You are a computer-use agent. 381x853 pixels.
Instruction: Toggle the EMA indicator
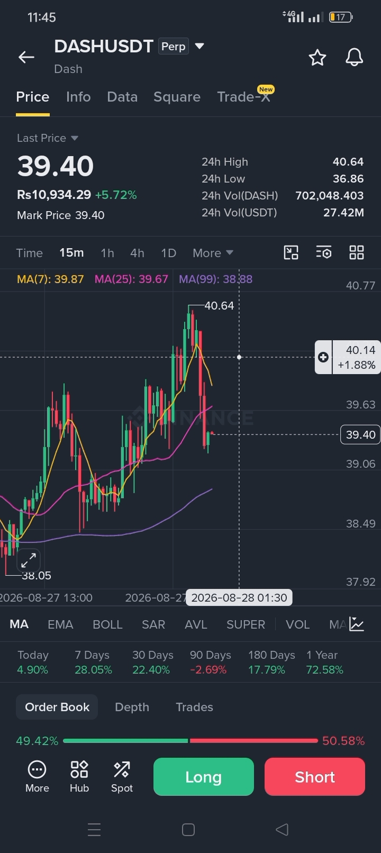[60, 624]
